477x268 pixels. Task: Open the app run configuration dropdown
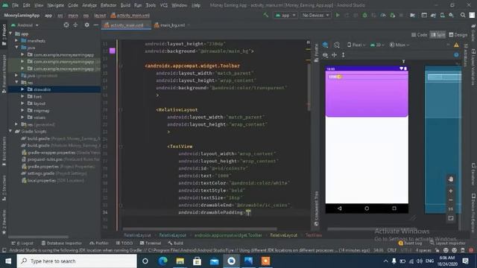(x=285, y=15)
